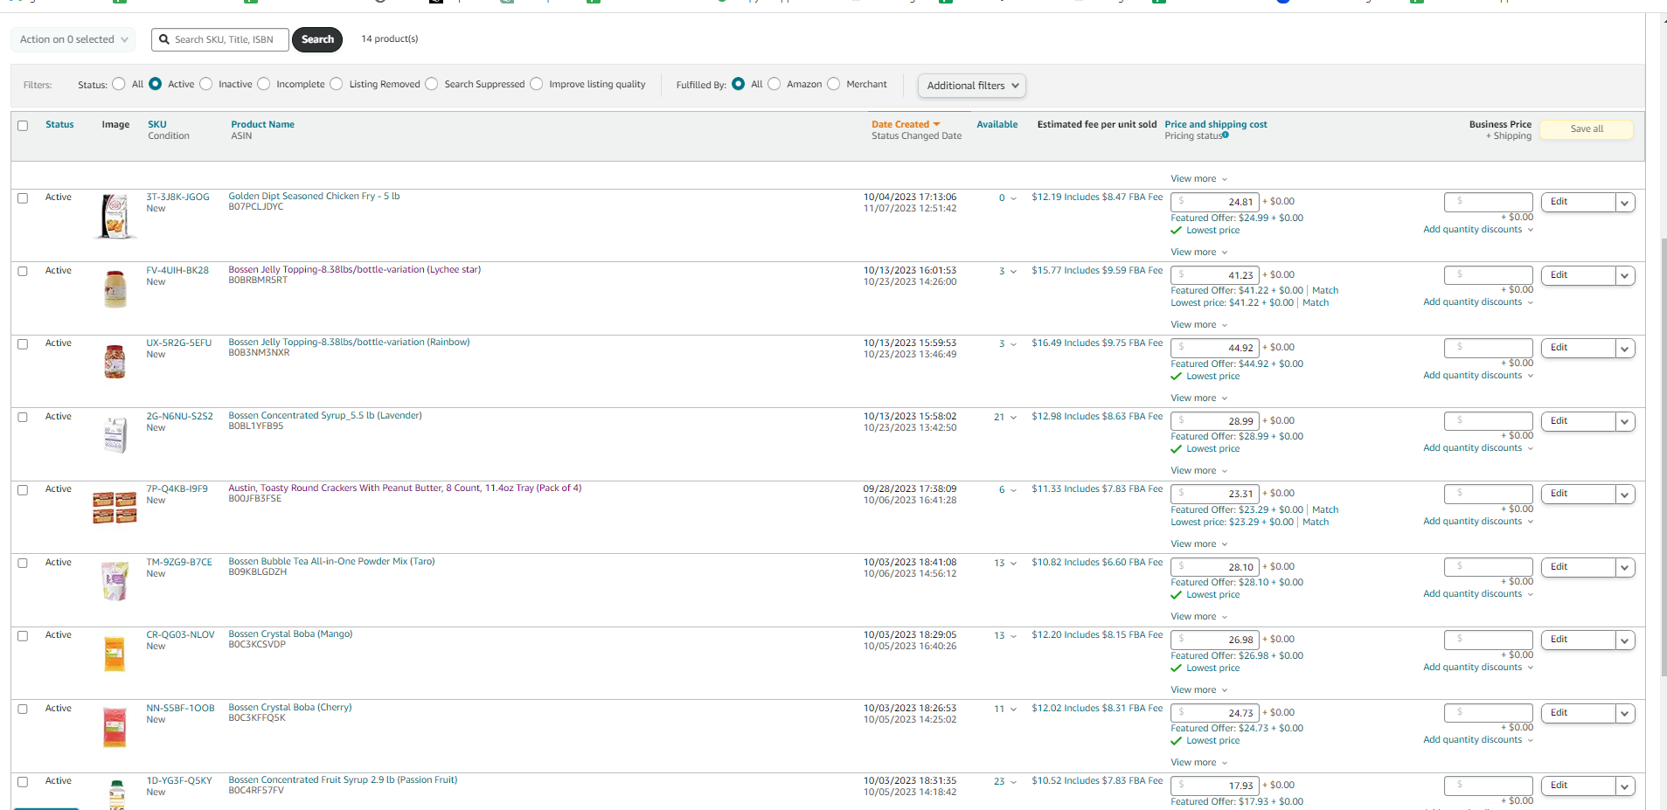Expand Available quantity chevron in Lavender row
This screenshot has width=1667, height=810.
[x=1013, y=418]
